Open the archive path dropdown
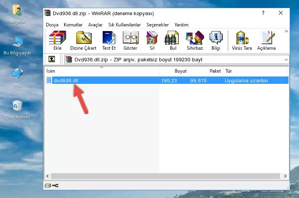Viewport: 299px width, 198px height. pyautogui.click(x=286, y=59)
